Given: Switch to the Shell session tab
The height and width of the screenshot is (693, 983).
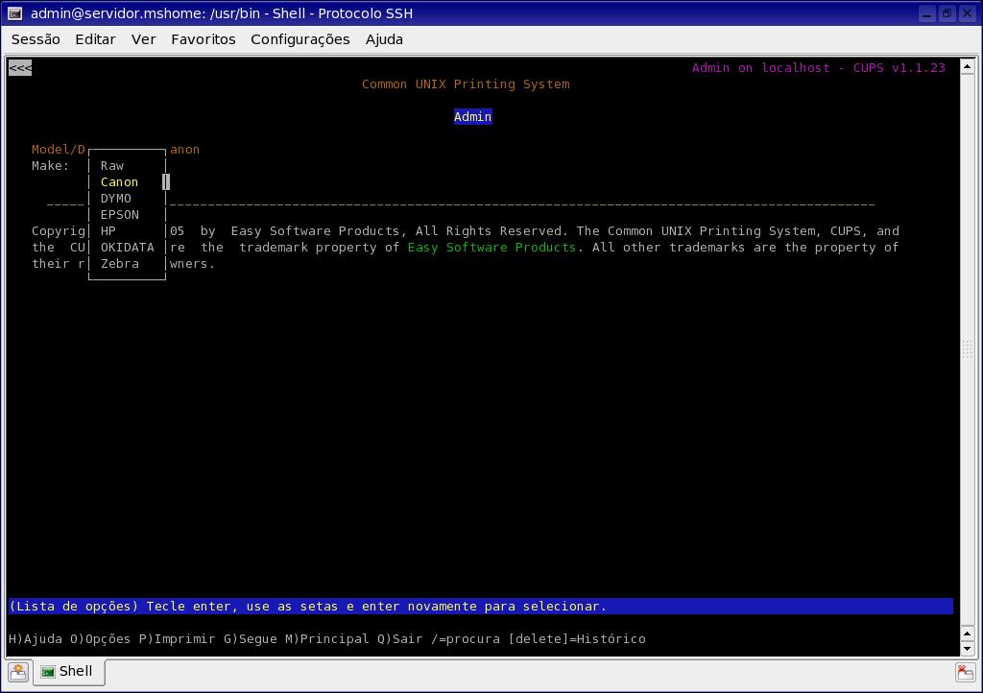Looking at the screenshot, I should [68, 672].
